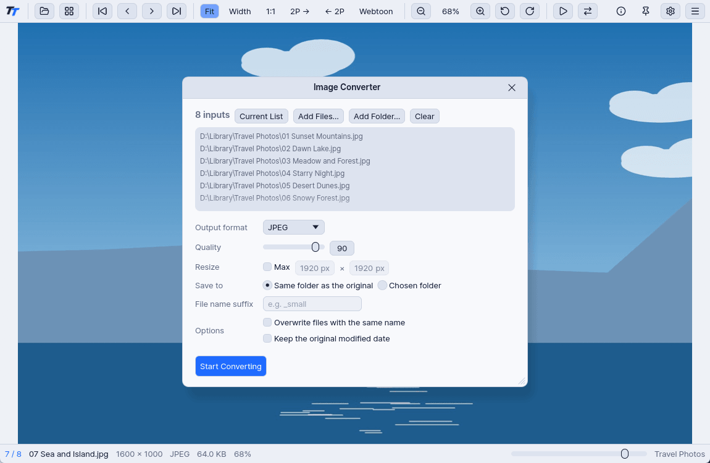Select 1:1 view mode
The height and width of the screenshot is (463, 710).
[x=271, y=11]
